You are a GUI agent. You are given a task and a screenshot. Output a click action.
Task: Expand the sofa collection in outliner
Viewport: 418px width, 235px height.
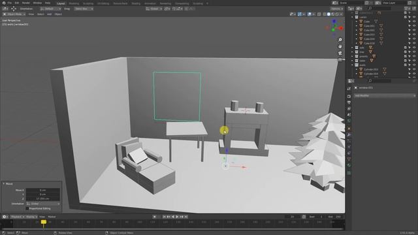(x=352, y=48)
